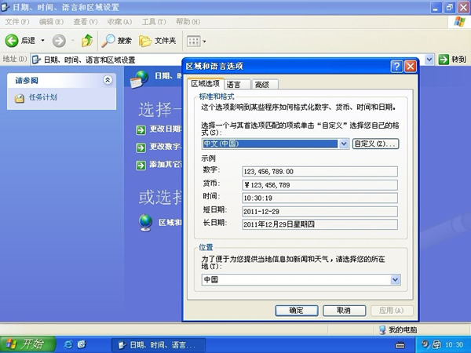Expand the Views button dropdown arrow
This screenshot has width=471, height=353.
point(204,41)
